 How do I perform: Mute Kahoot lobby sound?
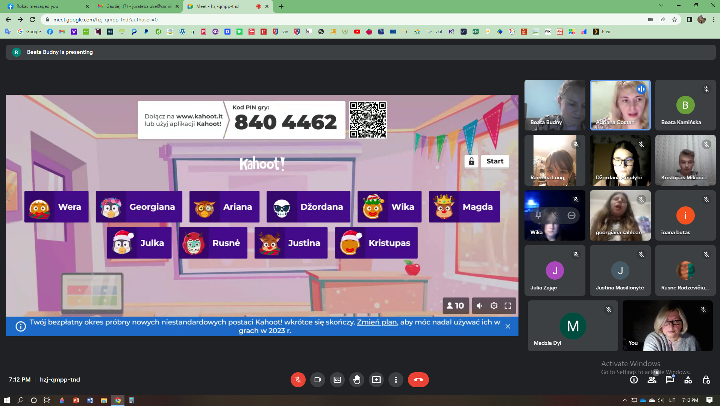coord(479,306)
